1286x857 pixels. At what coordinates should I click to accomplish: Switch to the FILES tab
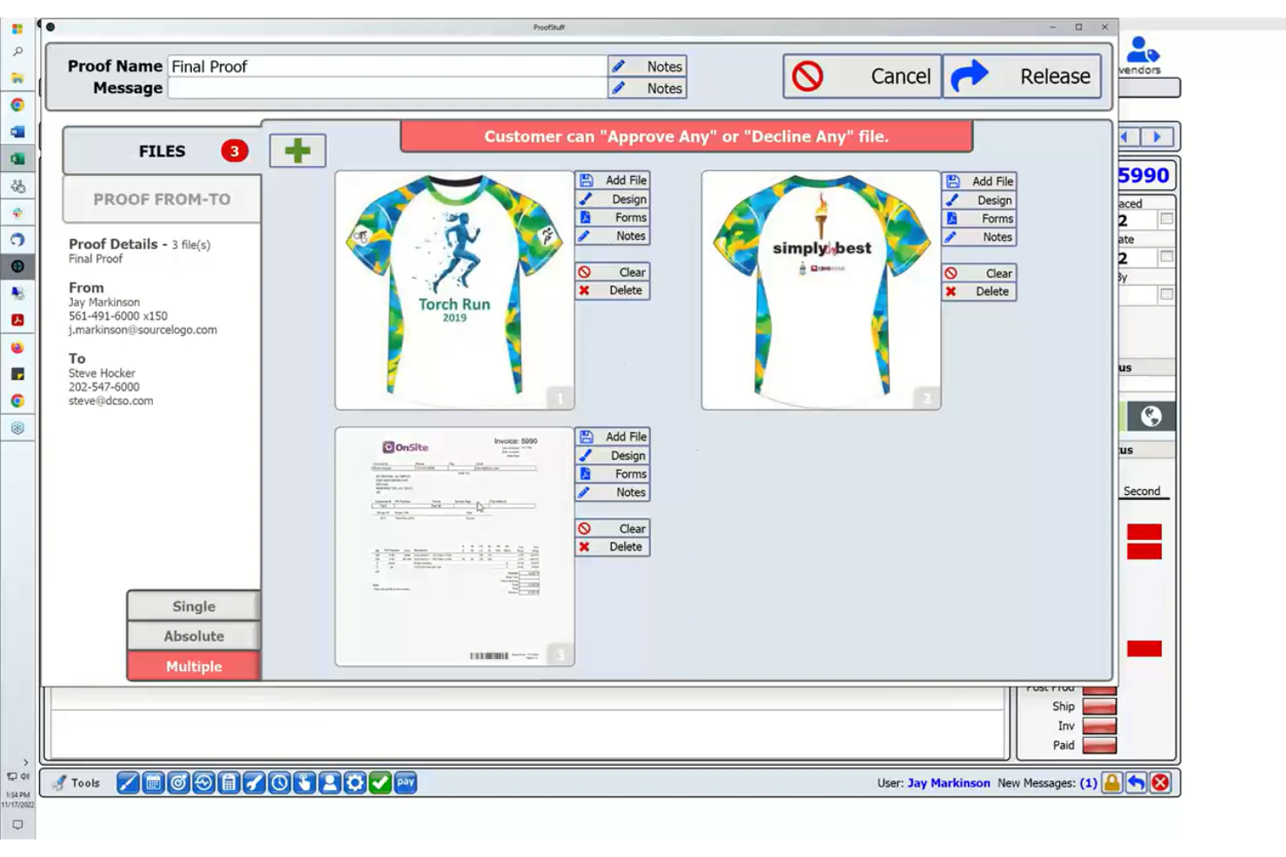coord(161,150)
